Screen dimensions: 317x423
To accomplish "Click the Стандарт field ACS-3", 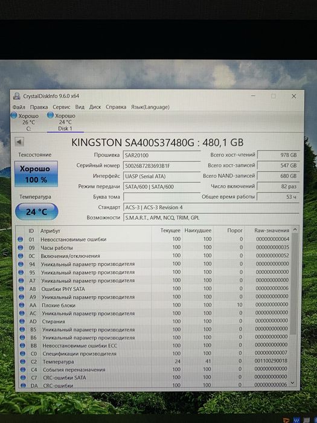I will [x=211, y=207].
